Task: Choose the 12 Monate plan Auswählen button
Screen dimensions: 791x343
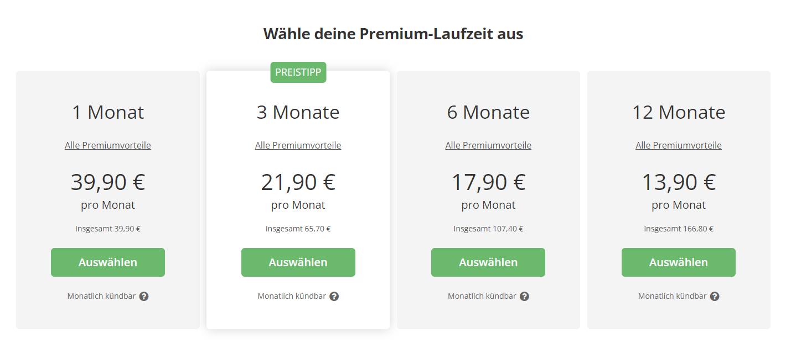Action: 679,262
